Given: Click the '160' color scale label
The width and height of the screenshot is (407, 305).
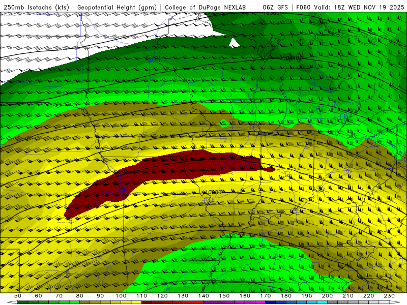Looking at the screenshot, I should pos(245,296).
